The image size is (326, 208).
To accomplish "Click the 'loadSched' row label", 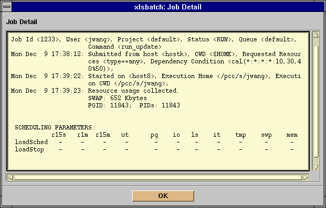I will click(31, 142).
